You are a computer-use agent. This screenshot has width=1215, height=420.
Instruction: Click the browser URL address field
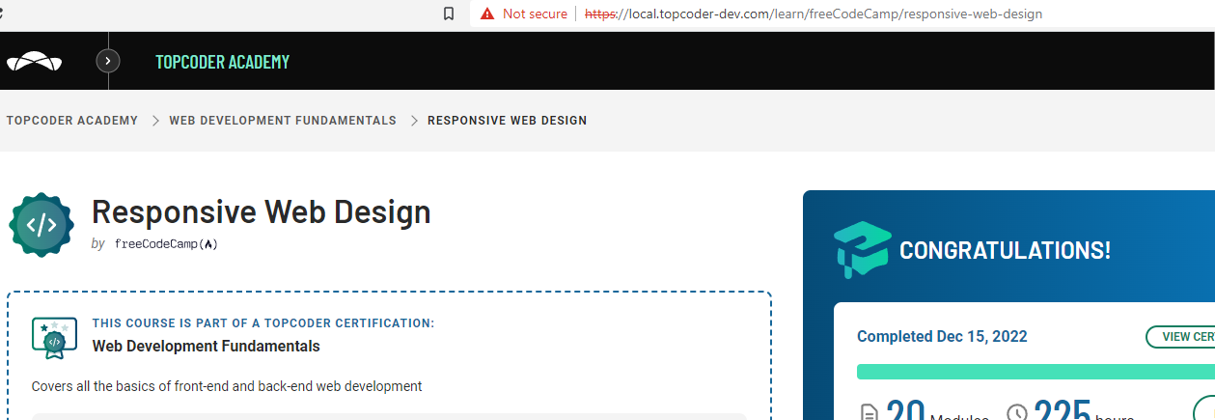click(x=814, y=14)
